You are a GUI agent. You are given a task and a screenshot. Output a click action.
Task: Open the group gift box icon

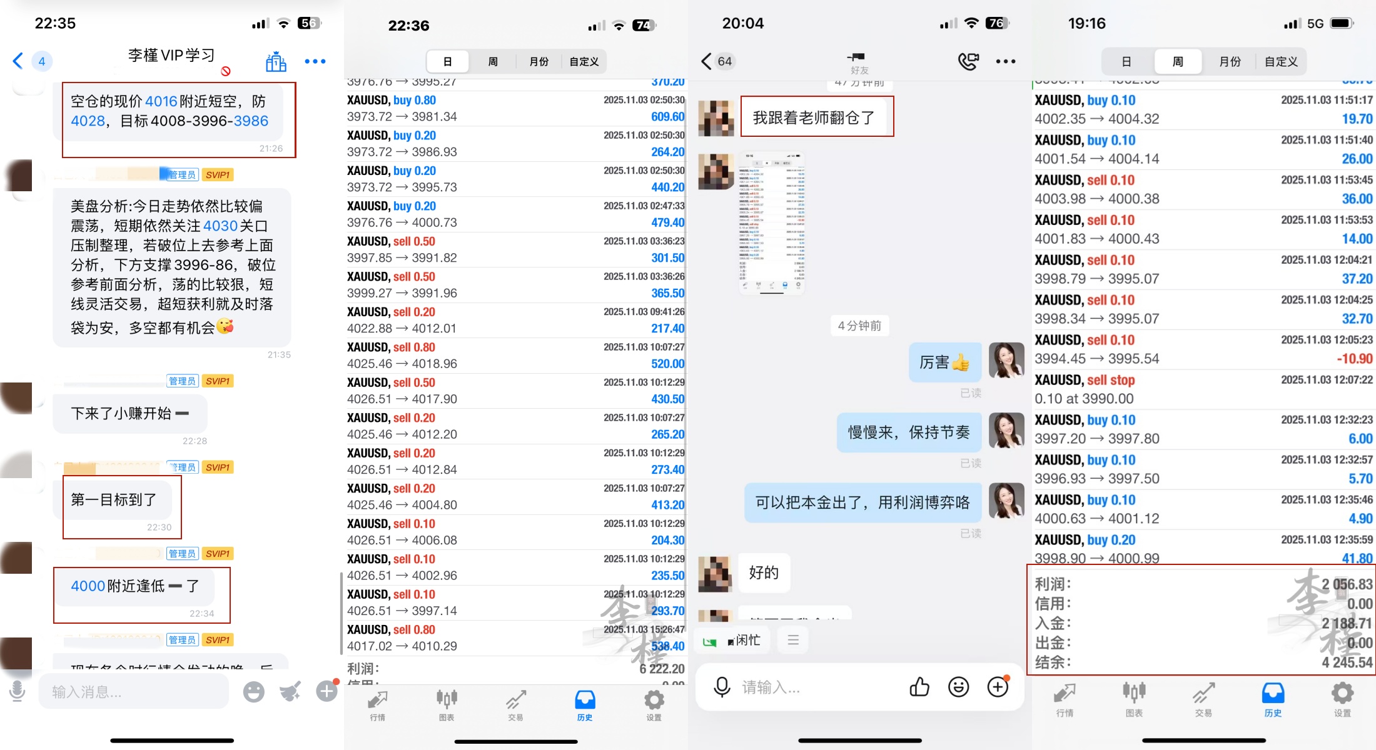276,61
